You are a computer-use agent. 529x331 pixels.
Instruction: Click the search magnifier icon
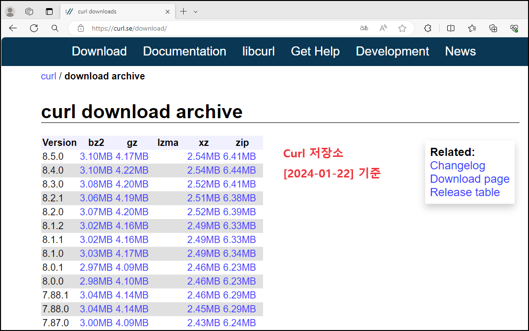tap(55, 28)
